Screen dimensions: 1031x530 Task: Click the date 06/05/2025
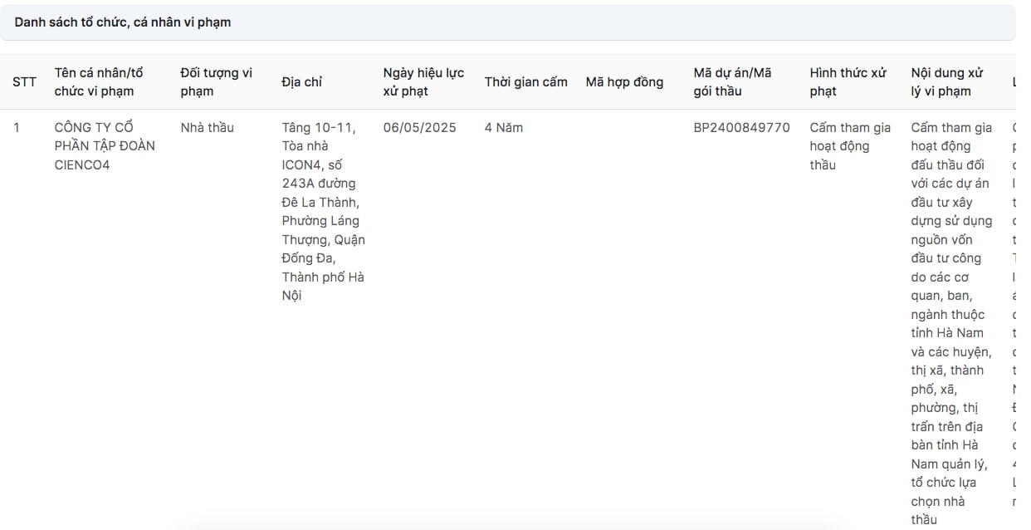point(419,128)
